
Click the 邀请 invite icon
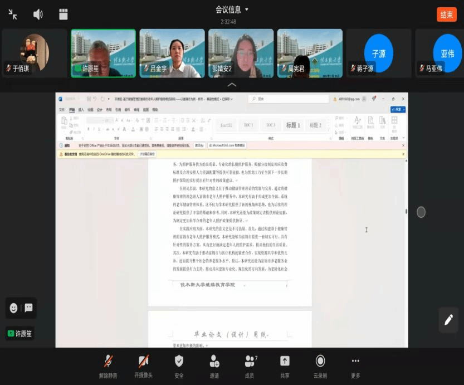[214, 365]
